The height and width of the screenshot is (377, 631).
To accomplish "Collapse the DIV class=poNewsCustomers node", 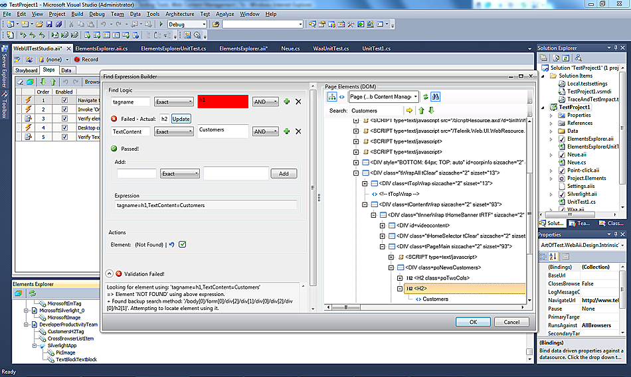I will pyautogui.click(x=391, y=267).
